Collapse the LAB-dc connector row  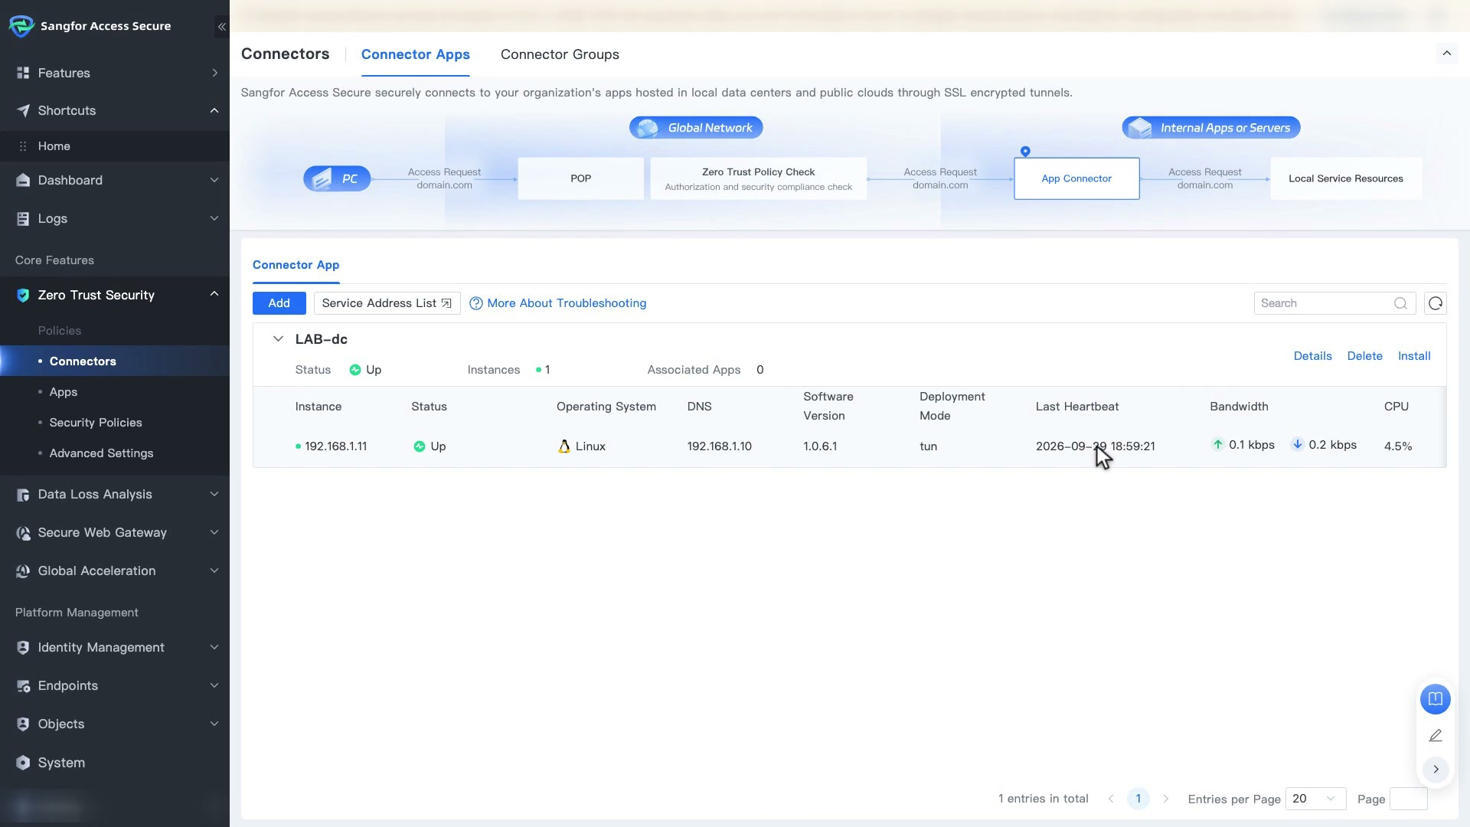coord(278,339)
